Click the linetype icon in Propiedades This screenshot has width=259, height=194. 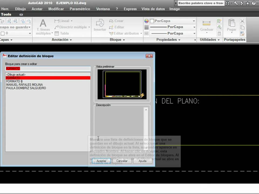146,33
